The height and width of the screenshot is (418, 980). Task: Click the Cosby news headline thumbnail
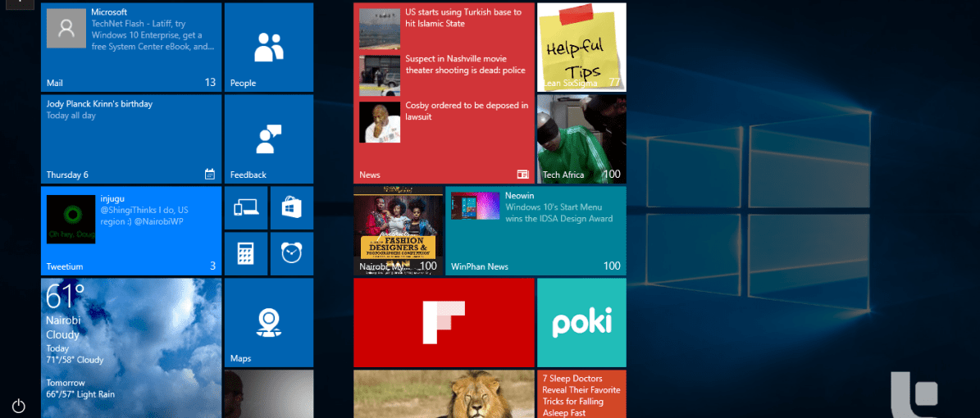(380, 122)
